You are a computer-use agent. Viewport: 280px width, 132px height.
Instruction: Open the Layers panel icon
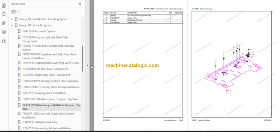tap(4, 32)
